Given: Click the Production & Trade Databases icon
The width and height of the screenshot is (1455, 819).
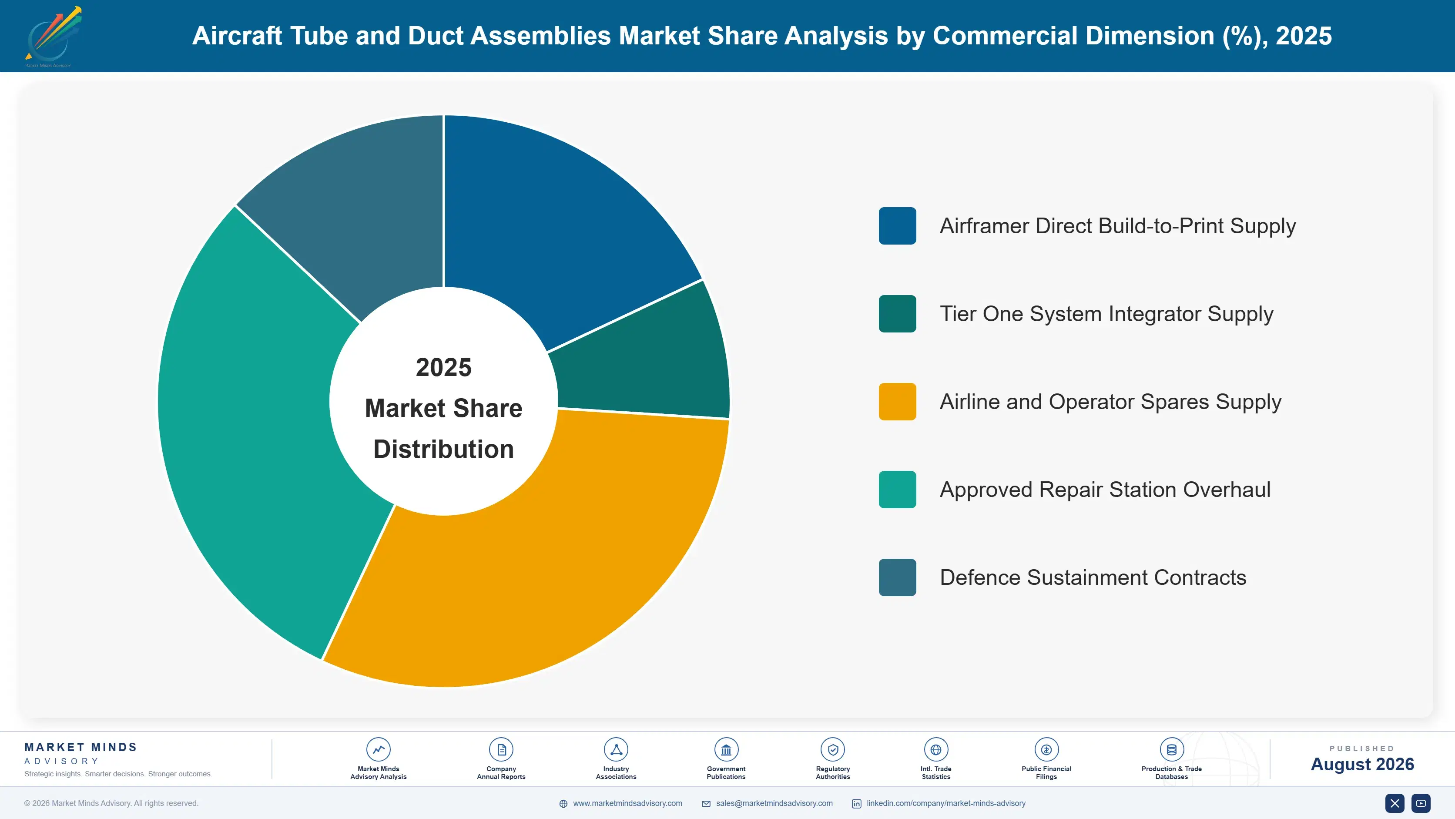Looking at the screenshot, I should 1171,749.
